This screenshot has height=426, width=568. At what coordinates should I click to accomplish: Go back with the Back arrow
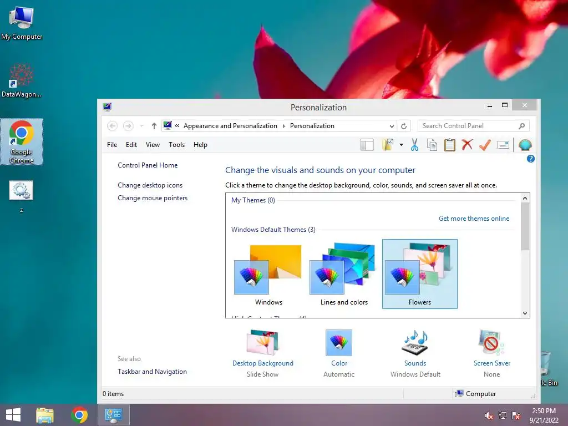pos(112,126)
